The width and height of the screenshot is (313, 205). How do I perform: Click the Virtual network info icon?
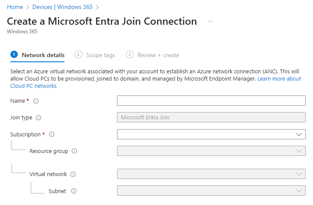tap(73, 174)
